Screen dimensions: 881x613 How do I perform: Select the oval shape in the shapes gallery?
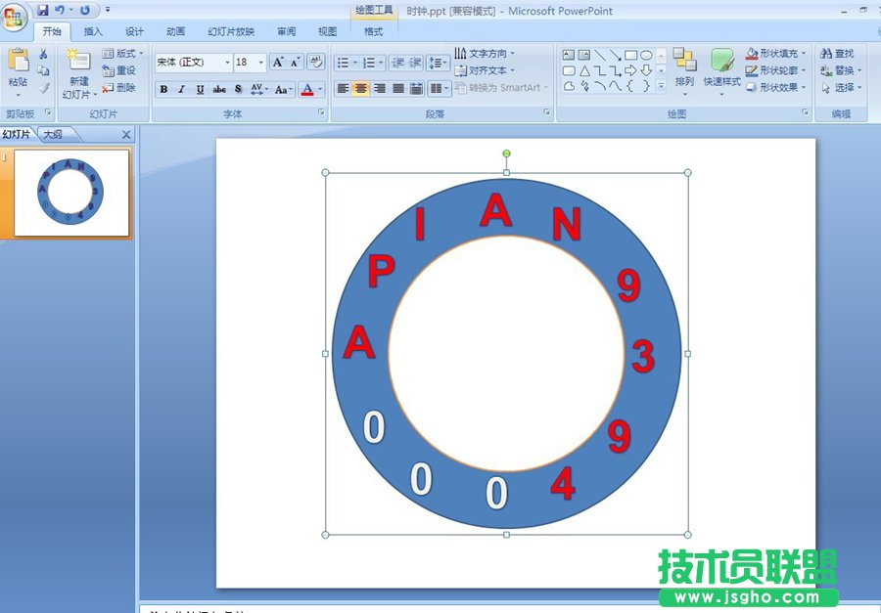click(645, 57)
